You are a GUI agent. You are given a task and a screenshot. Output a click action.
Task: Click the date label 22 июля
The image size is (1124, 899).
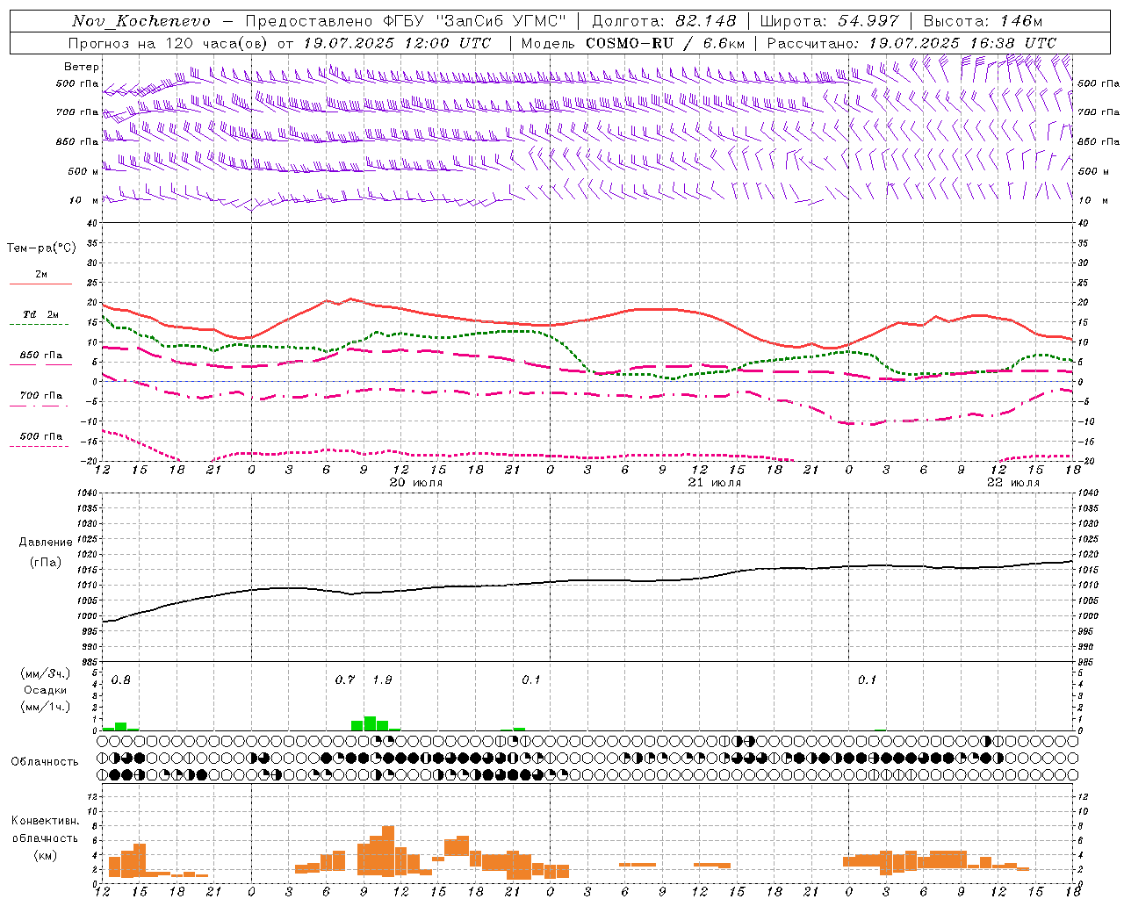(x=1012, y=483)
